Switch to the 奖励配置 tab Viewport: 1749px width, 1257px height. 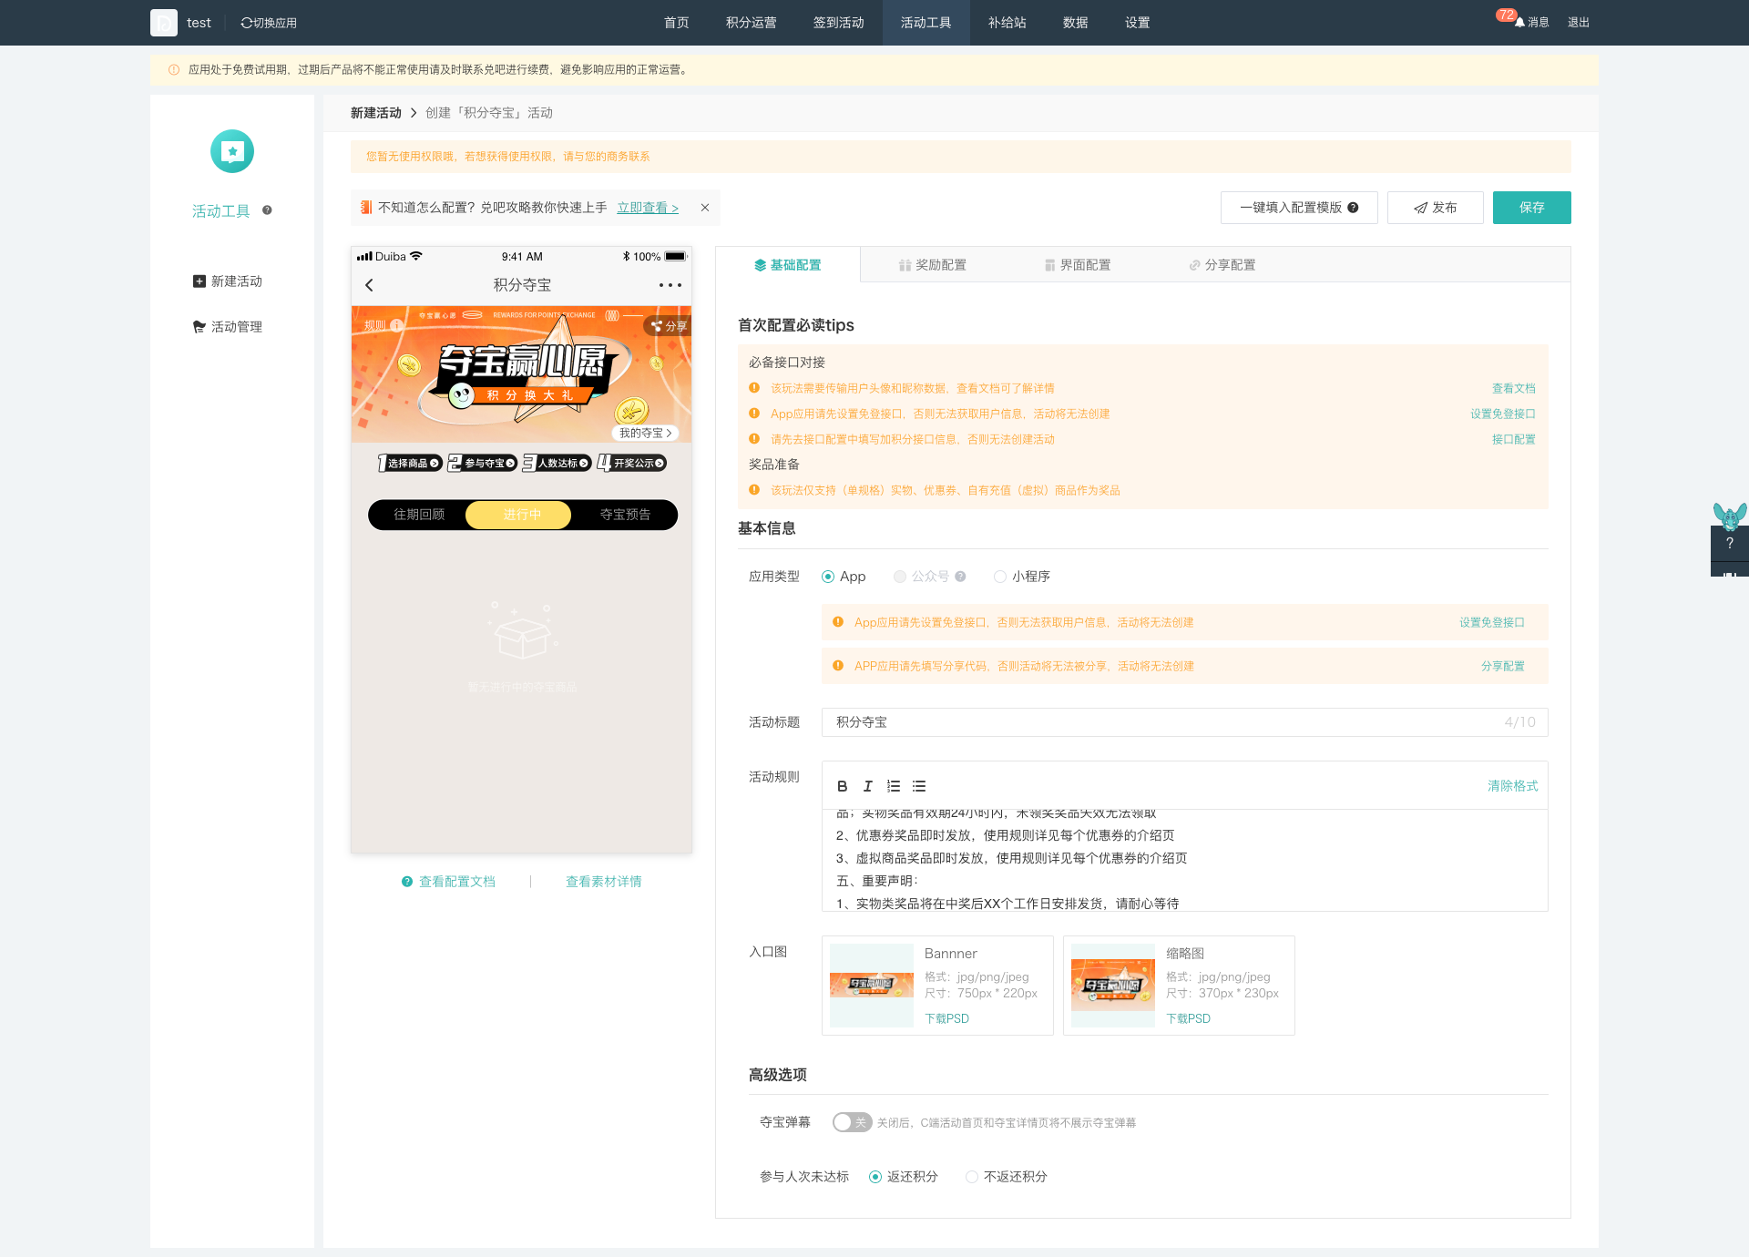[932, 265]
